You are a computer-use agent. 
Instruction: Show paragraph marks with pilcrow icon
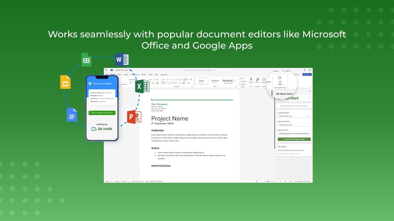tap(191, 79)
